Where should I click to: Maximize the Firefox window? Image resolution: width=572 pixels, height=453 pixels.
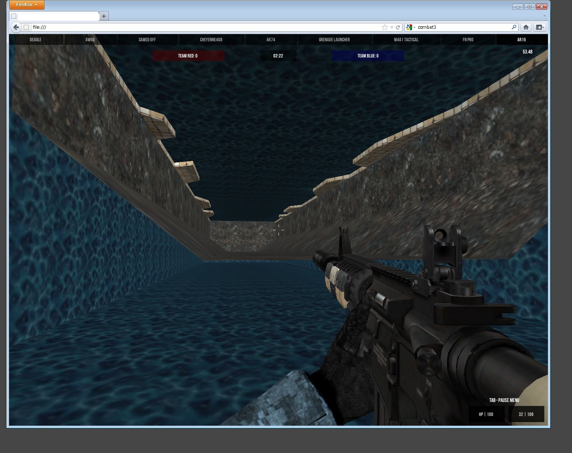tap(530, 6)
